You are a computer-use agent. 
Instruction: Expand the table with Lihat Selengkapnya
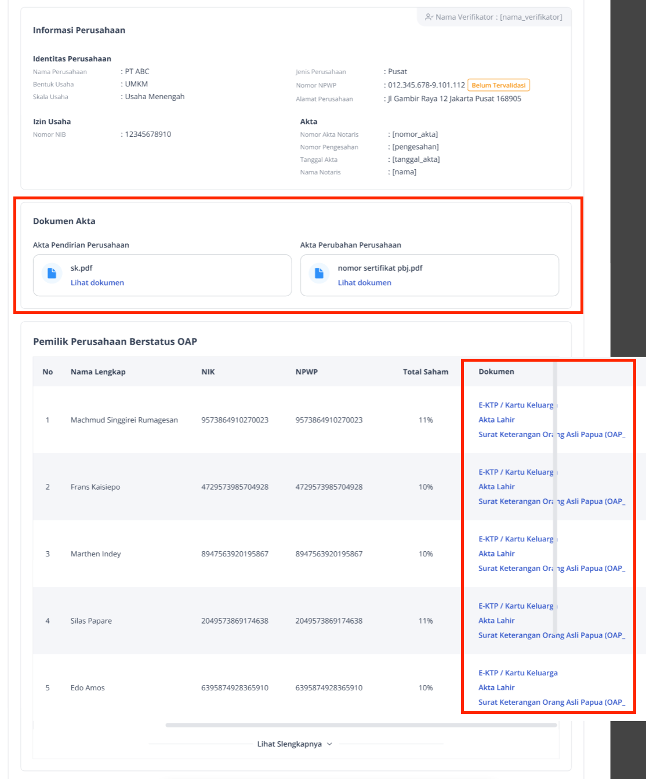click(296, 744)
